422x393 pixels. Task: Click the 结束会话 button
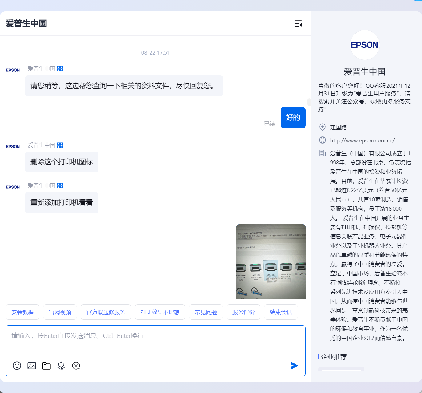coord(281,312)
